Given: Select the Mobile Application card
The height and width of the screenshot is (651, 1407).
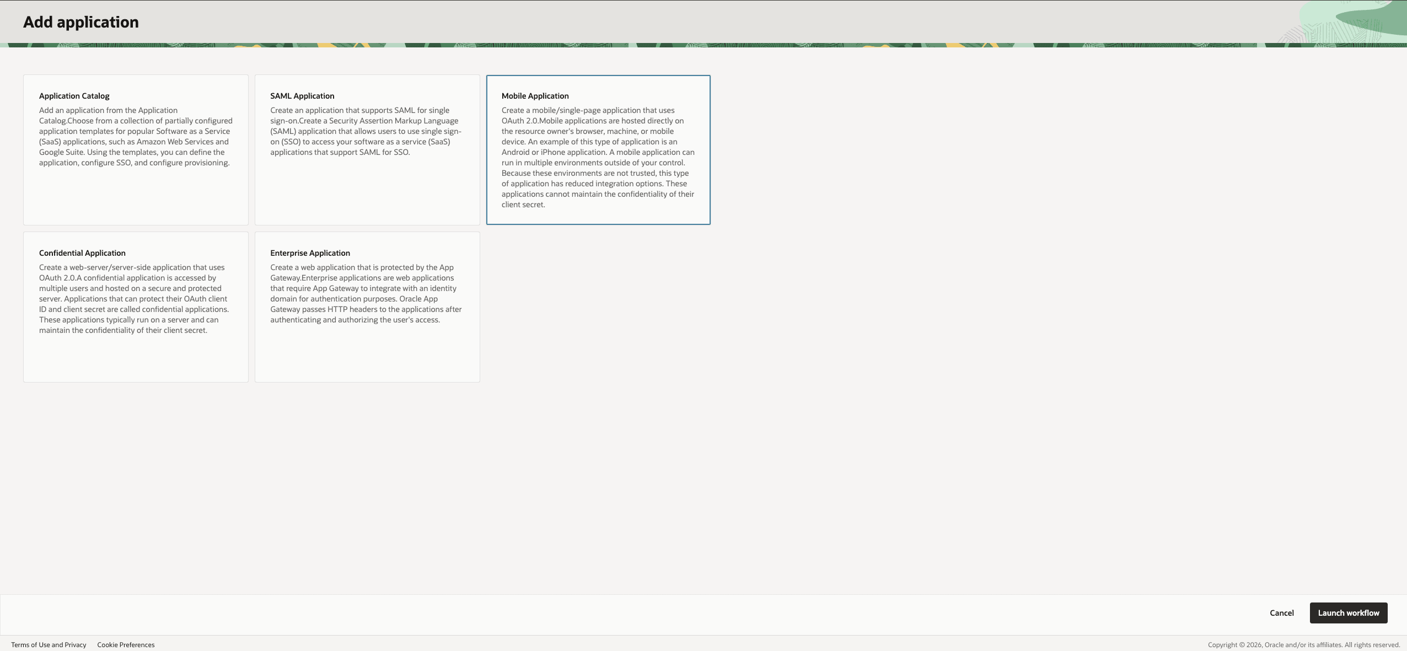Looking at the screenshot, I should (x=598, y=150).
